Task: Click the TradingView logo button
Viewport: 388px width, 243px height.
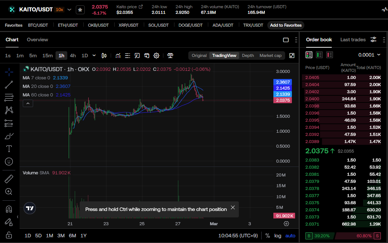Action: click(30, 208)
